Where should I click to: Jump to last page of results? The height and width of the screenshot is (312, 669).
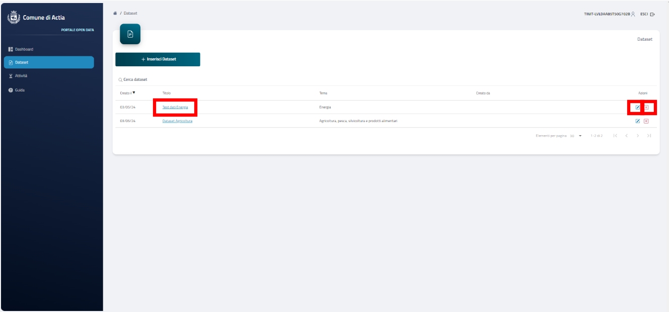click(649, 136)
